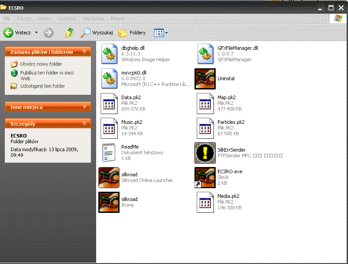Select the ReadMe text document icon
Screen dimensions: 348x264
tap(109, 152)
